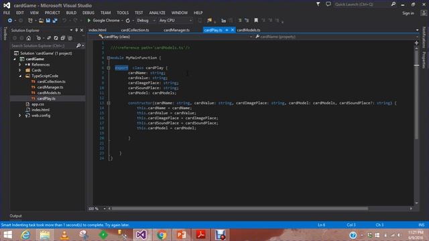Toggle the bookmark icon in the toolbar
This screenshot has height=241, width=429.
click(256, 21)
